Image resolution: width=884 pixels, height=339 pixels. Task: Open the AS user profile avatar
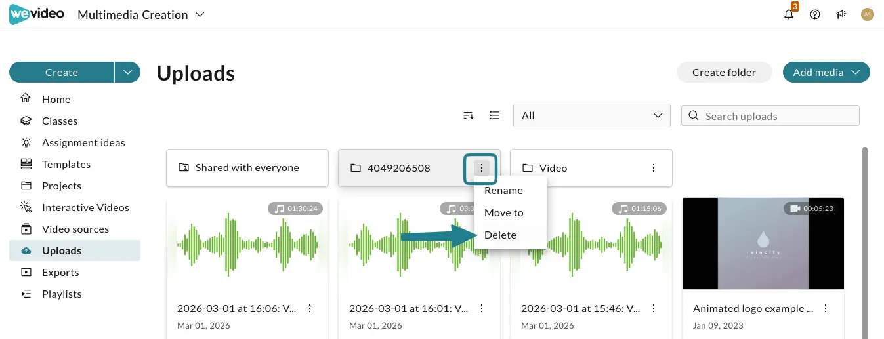click(868, 14)
